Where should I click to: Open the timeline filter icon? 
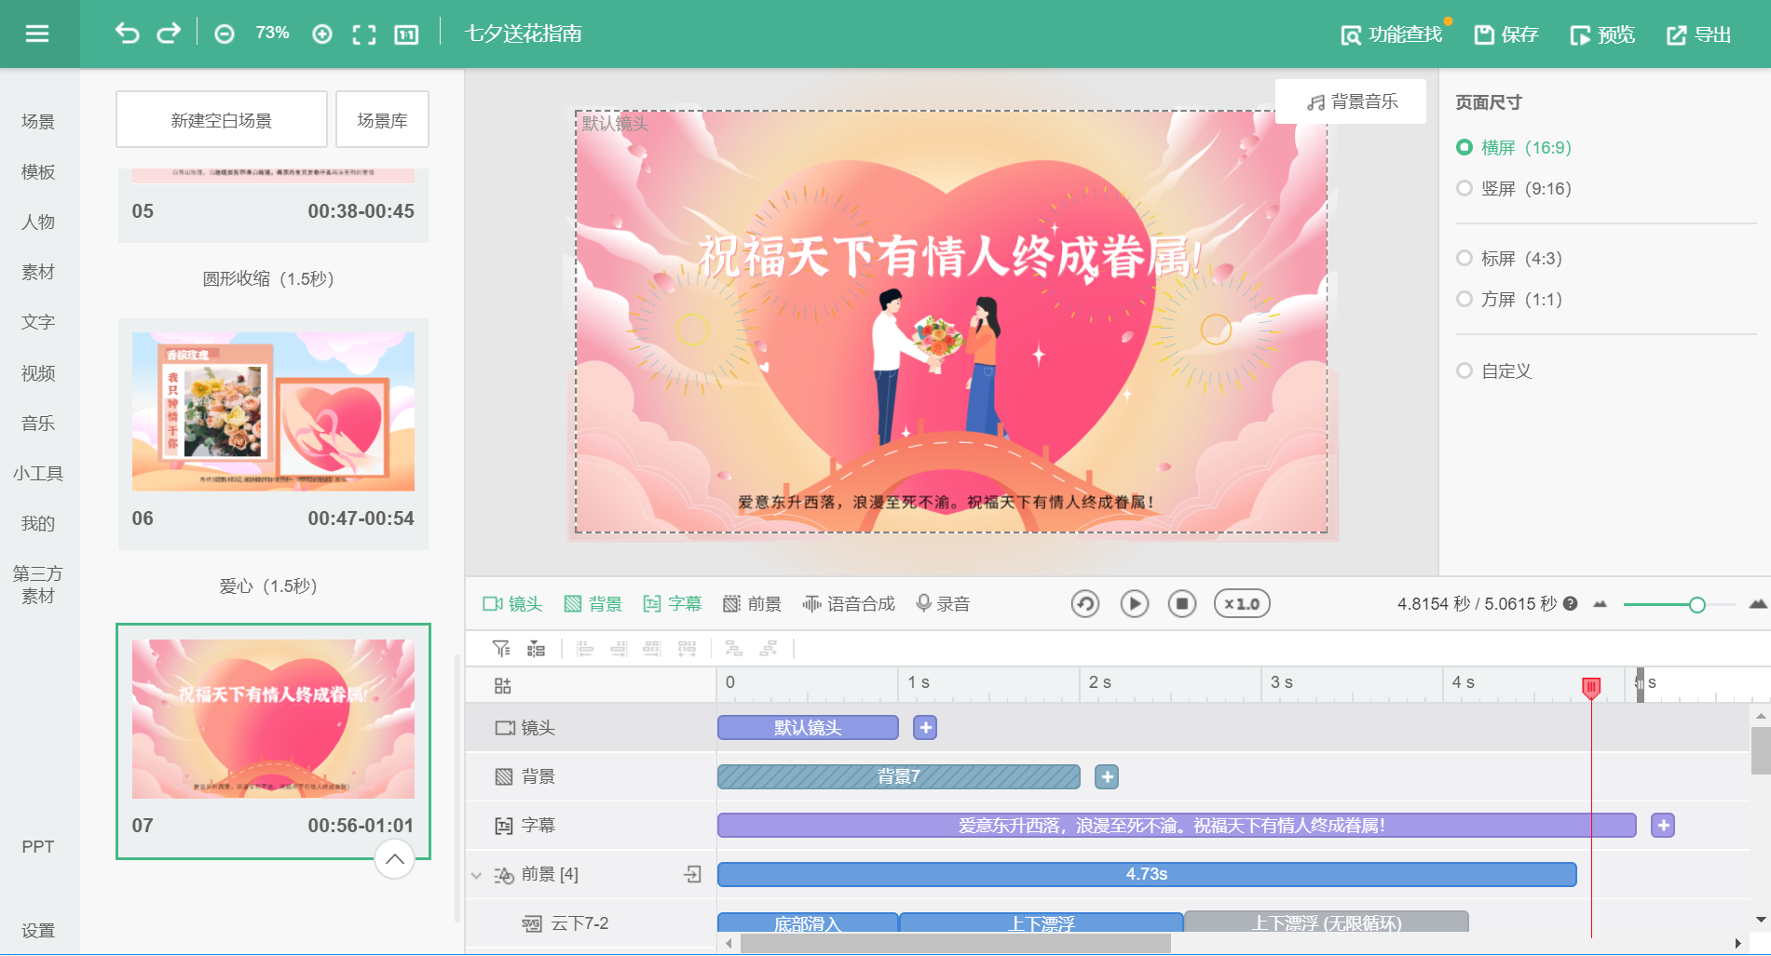(x=501, y=649)
